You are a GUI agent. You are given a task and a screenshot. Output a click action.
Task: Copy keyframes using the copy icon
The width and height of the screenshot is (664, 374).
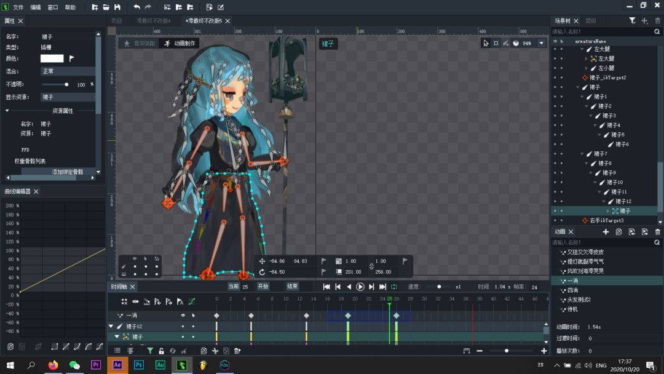pos(204,351)
